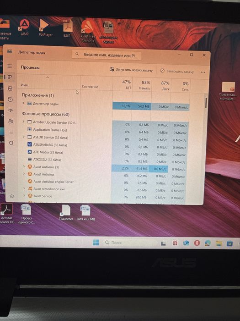Click the Windows taskbar Поиск search box
The height and width of the screenshot is (321, 240).
[x=131, y=243]
